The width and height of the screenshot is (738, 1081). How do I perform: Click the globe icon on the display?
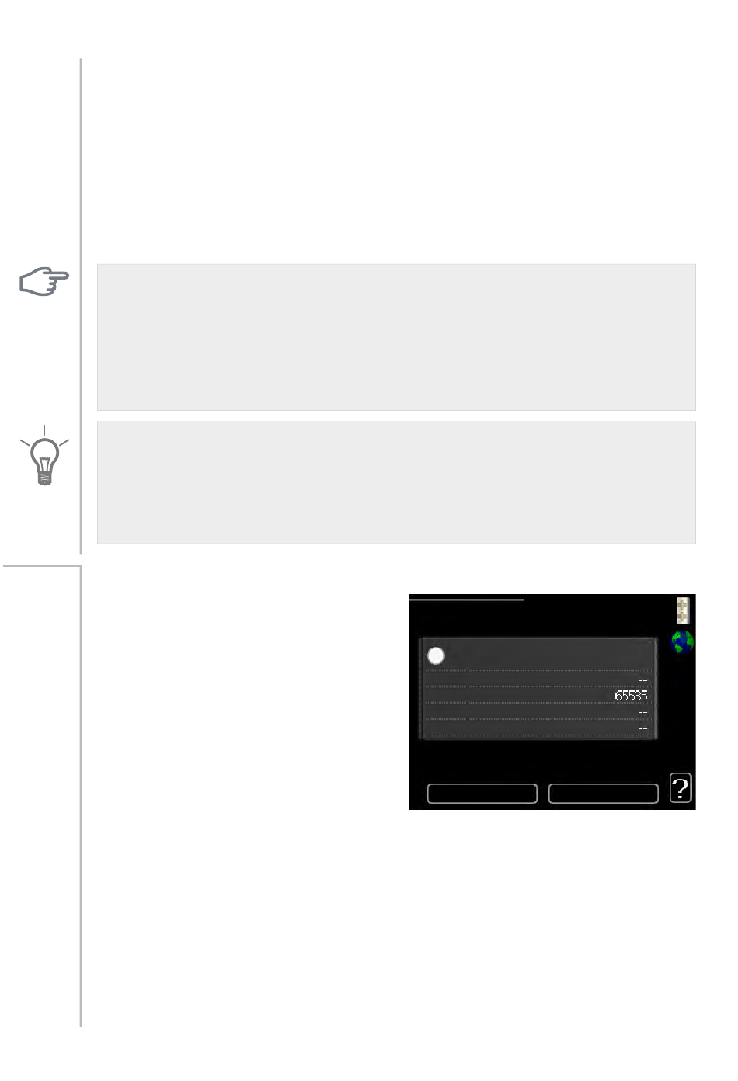682,642
